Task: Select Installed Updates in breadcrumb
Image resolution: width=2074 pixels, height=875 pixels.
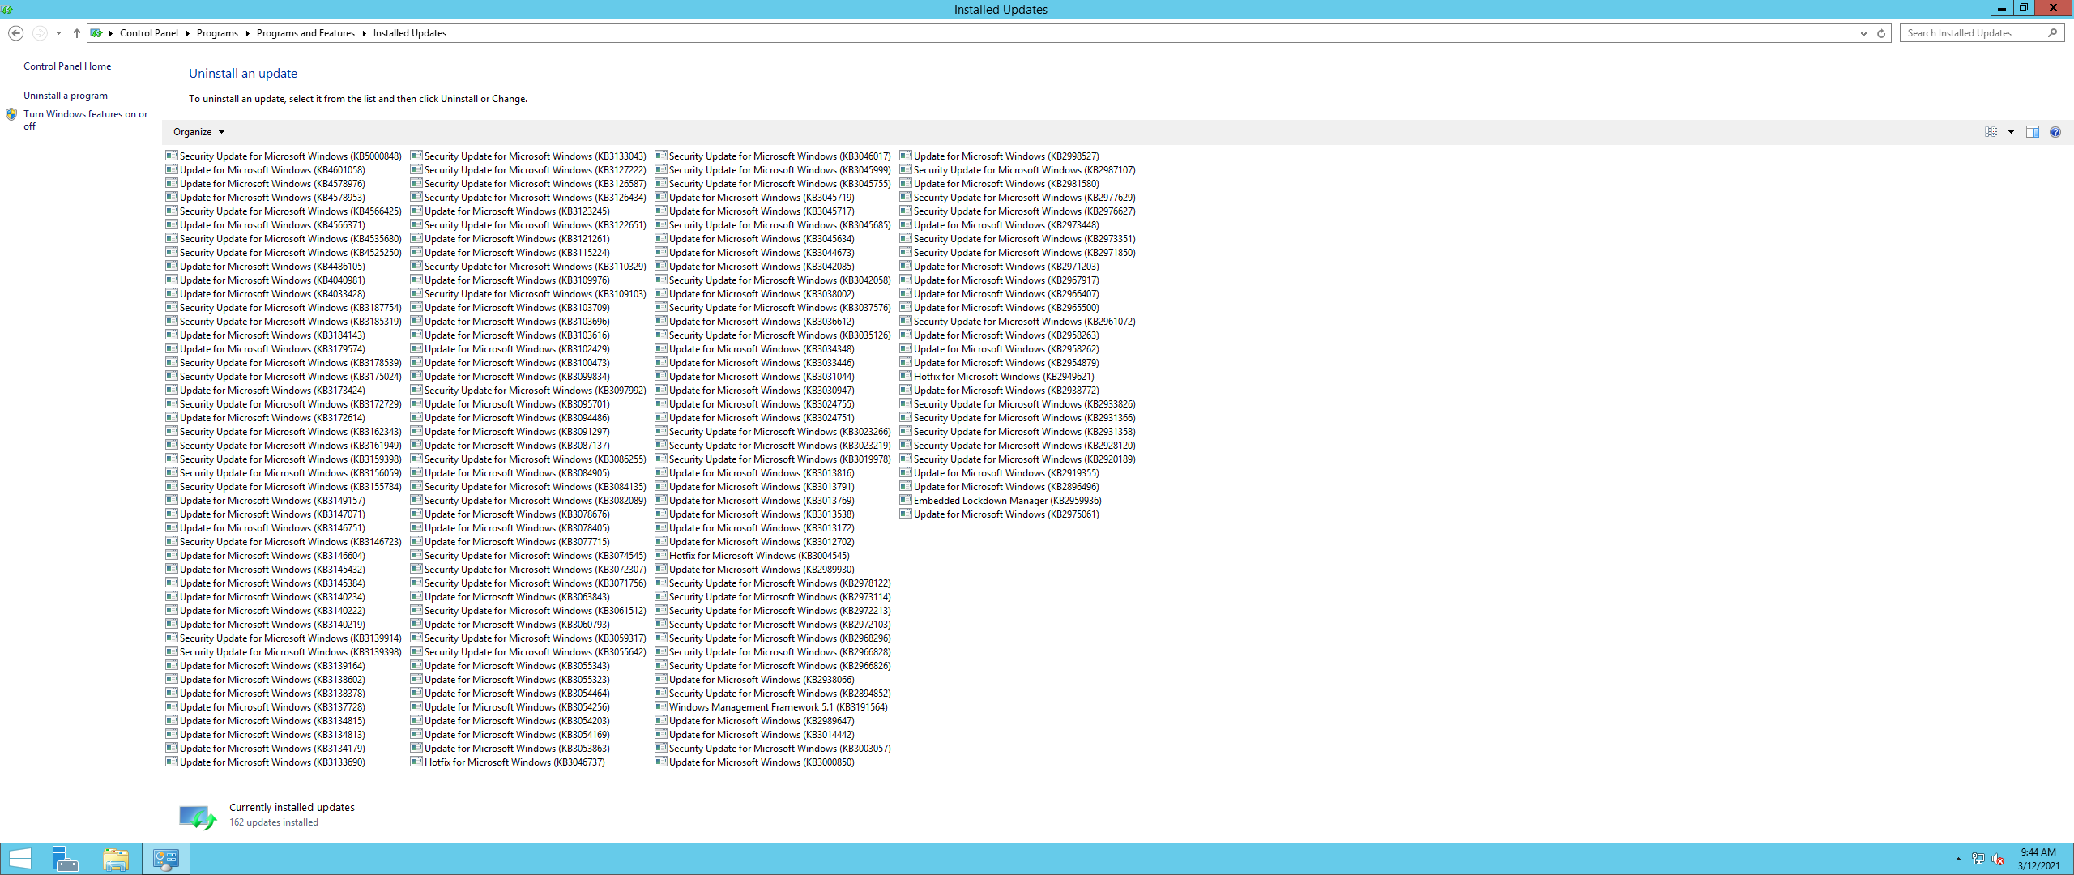Action: pos(410,33)
